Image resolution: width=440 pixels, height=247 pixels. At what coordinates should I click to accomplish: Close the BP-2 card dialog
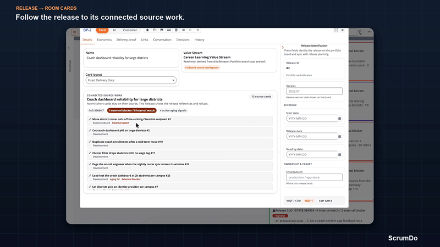coord(342,30)
